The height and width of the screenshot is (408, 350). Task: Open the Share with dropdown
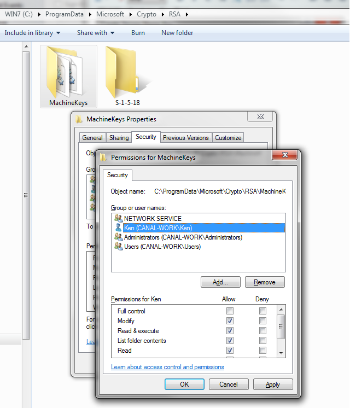click(96, 33)
